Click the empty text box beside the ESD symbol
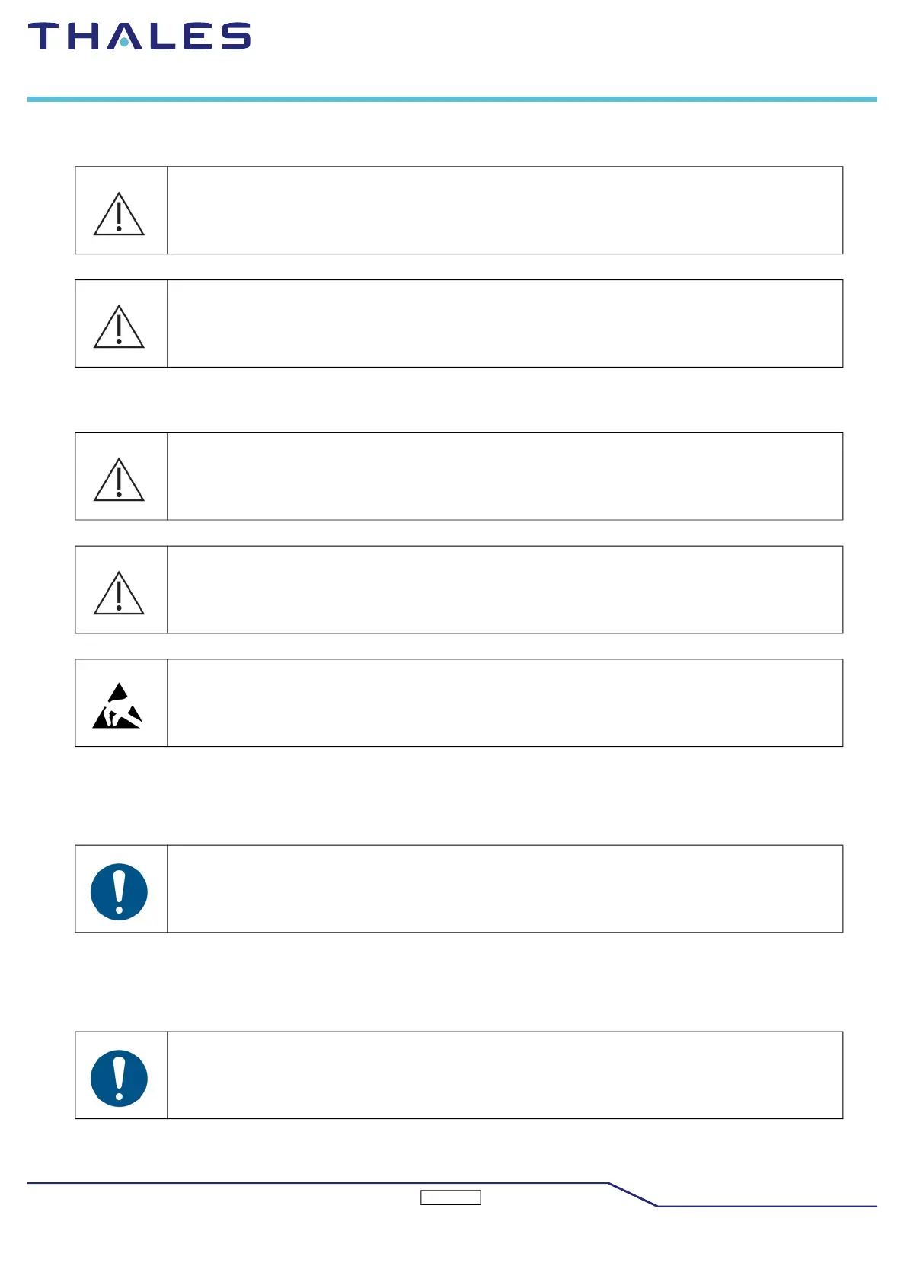Image resolution: width=907 pixels, height=1282 pixels. click(504, 703)
